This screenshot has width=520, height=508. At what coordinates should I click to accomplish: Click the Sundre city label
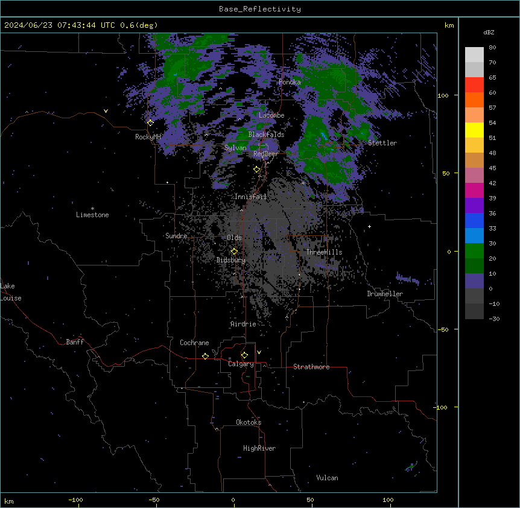coord(176,236)
